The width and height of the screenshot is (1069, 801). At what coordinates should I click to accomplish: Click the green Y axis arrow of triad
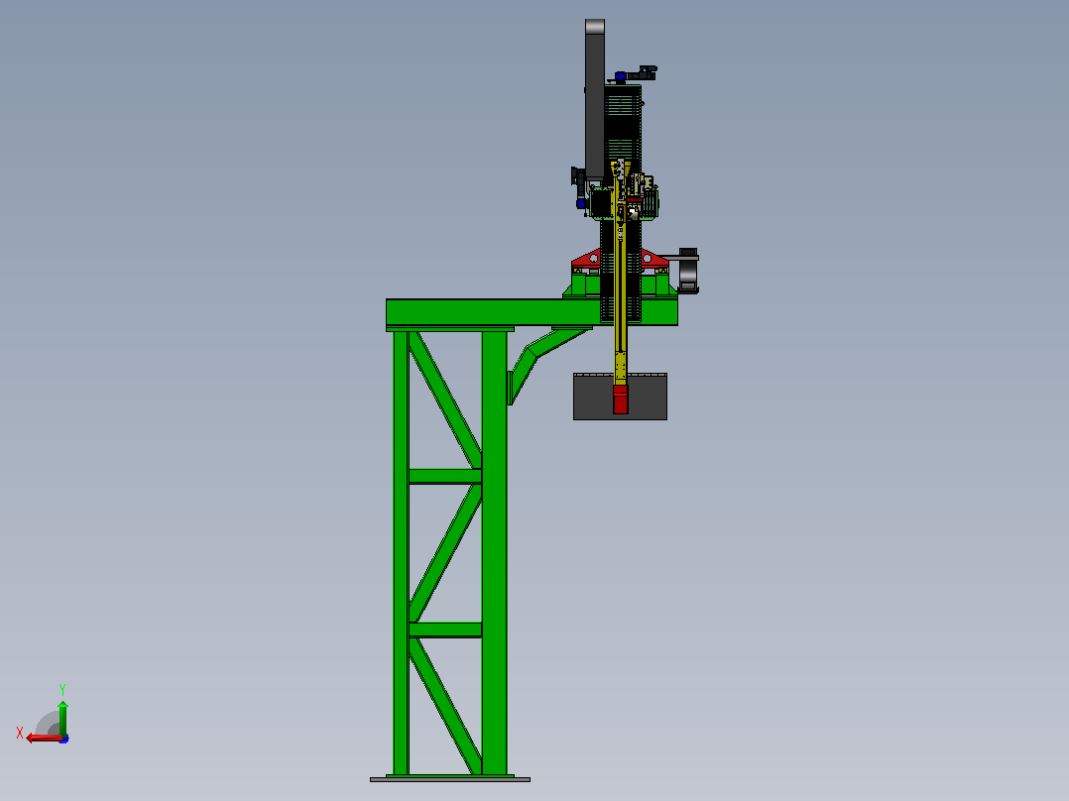click(62, 718)
